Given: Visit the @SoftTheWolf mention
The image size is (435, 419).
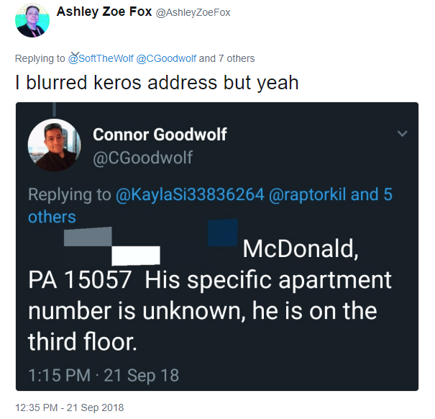Looking at the screenshot, I should click(x=101, y=58).
